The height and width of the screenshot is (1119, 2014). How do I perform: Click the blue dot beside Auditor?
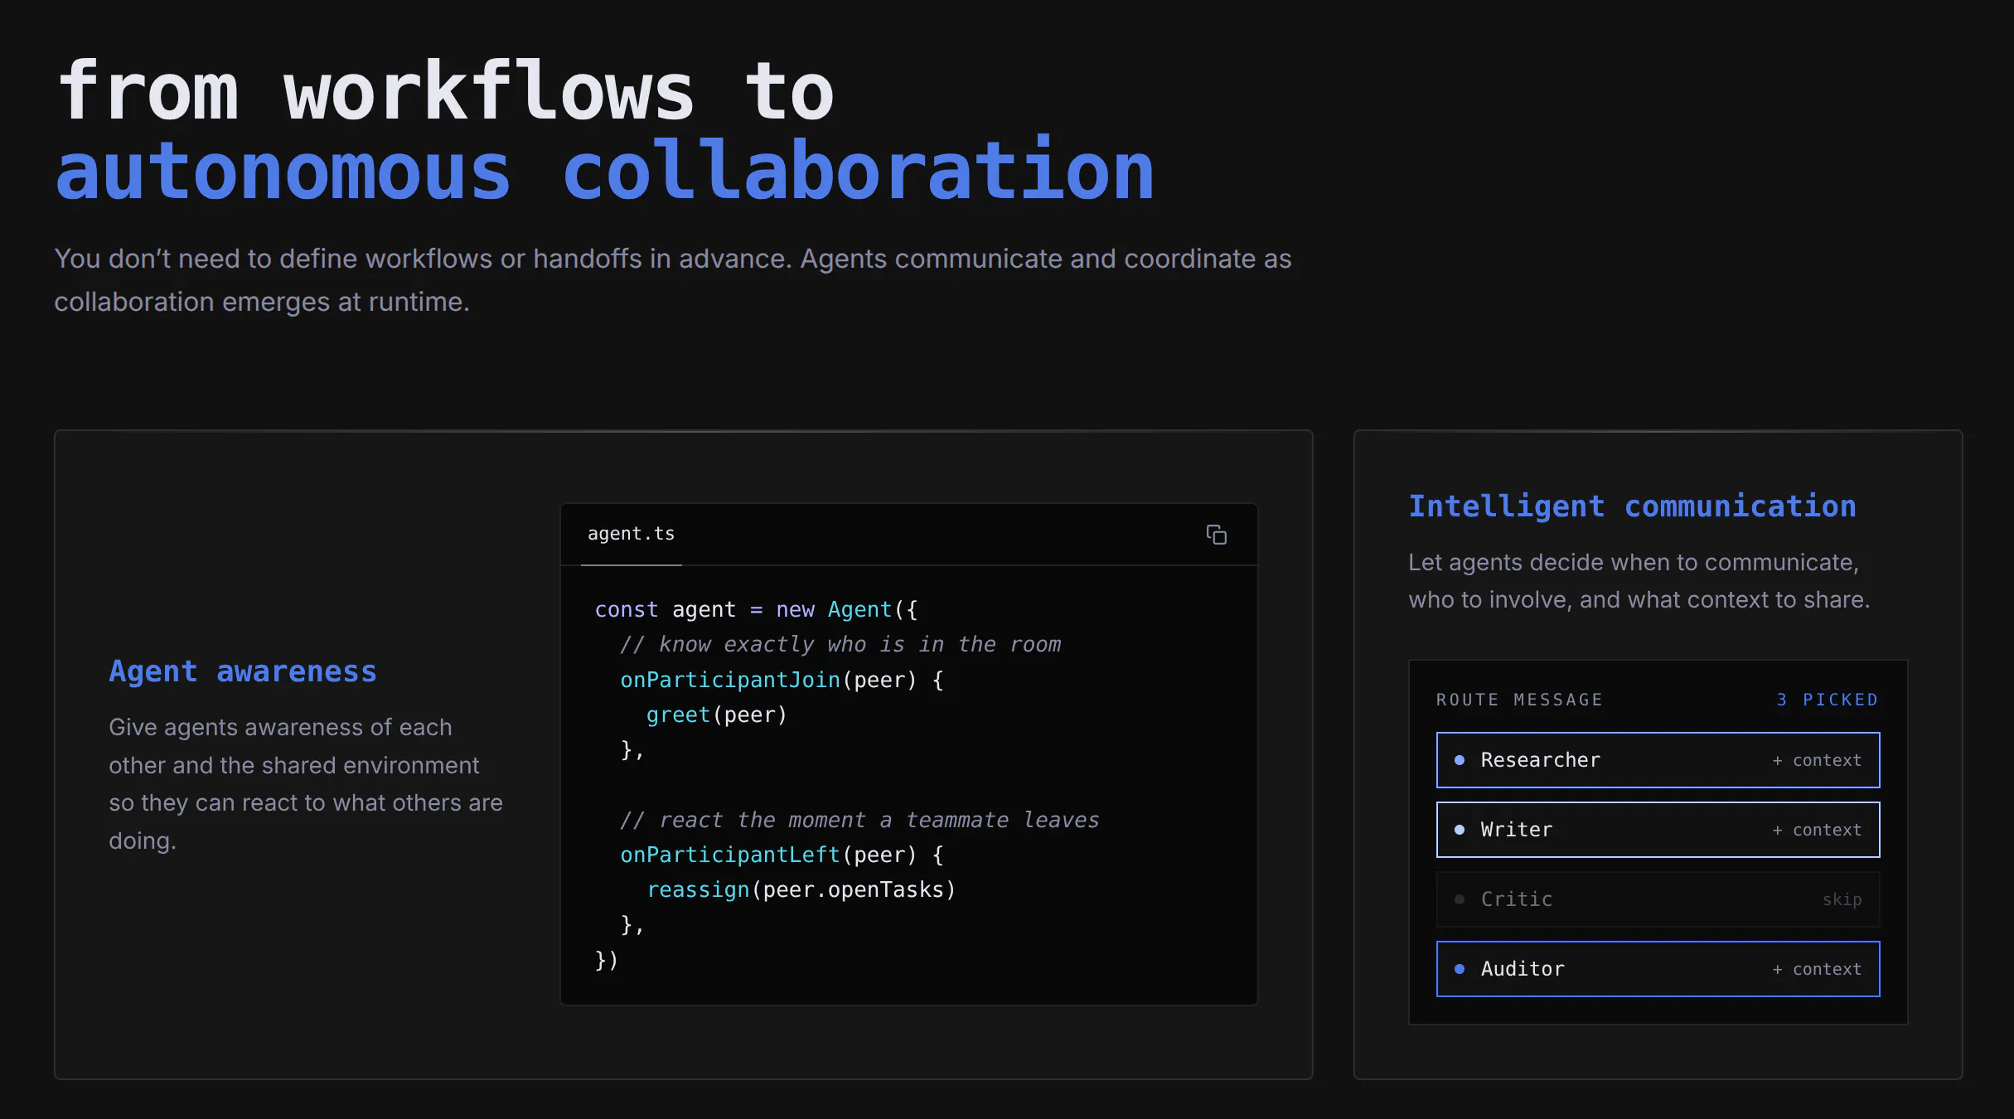coord(1460,969)
